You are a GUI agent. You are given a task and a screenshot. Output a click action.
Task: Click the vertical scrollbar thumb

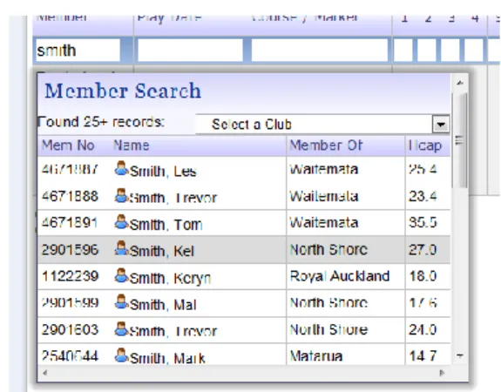point(460,140)
